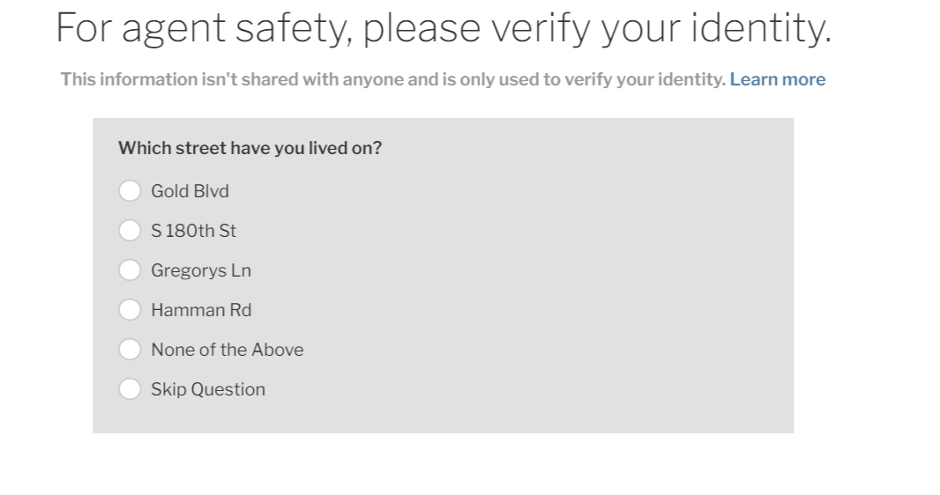Mark the Hamman Rd radio option
The height and width of the screenshot is (495, 940).
point(130,310)
